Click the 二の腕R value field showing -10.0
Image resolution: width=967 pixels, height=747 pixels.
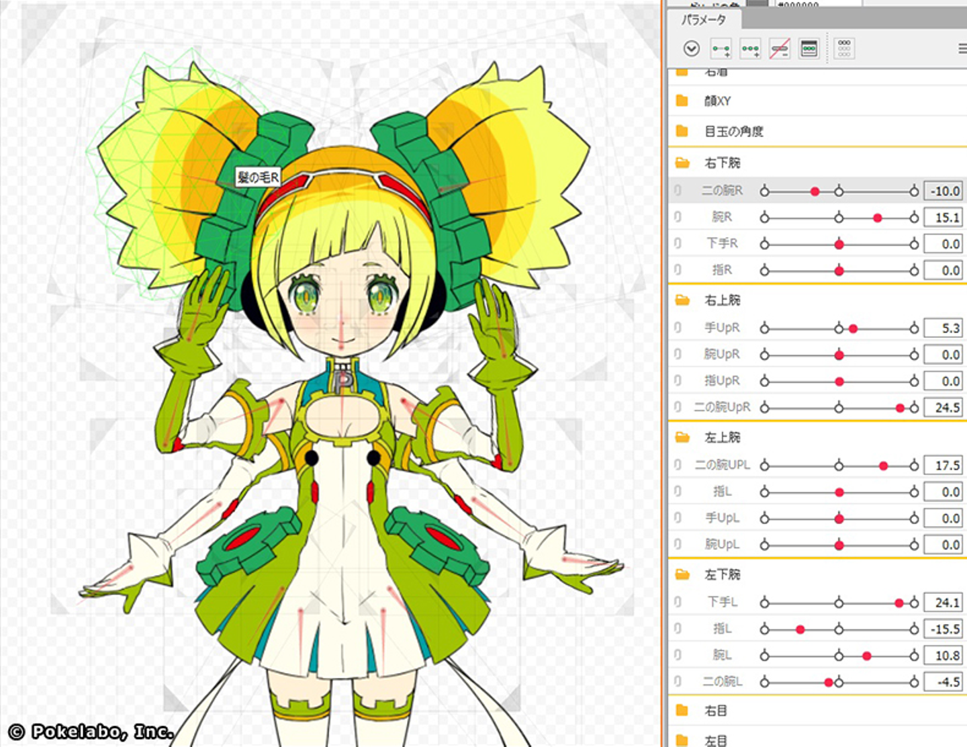(x=943, y=191)
